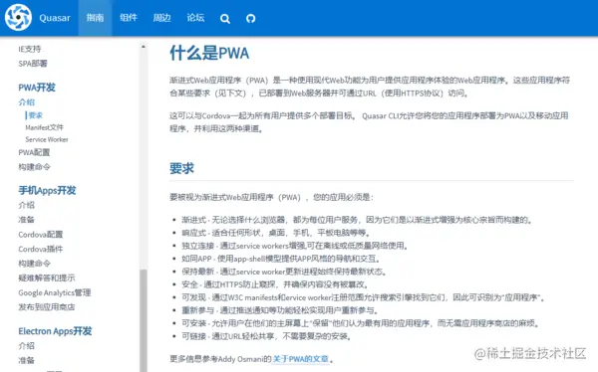The width and height of the screenshot is (598, 372).
Task: Jump to Manifest文件 sub-item
Action: [44, 127]
